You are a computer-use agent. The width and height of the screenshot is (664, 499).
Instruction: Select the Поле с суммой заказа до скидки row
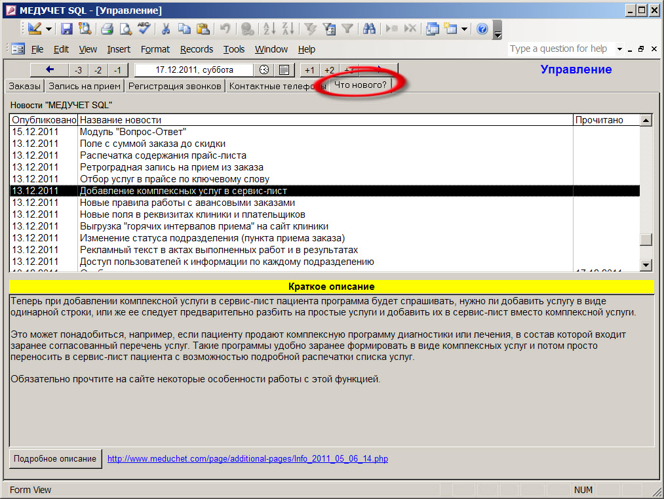325,144
